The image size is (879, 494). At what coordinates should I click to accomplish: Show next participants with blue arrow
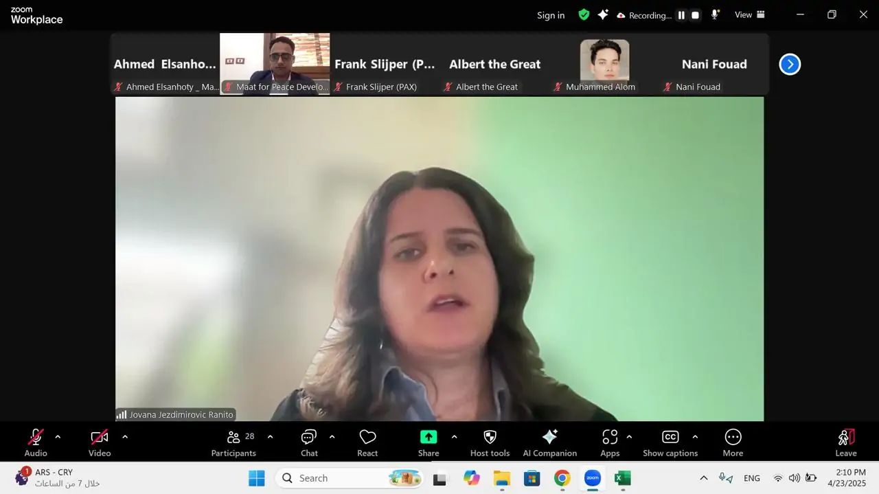790,65
